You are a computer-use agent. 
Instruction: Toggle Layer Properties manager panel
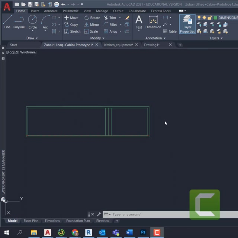[187, 25]
